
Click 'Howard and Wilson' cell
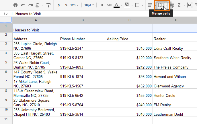(175, 74)
